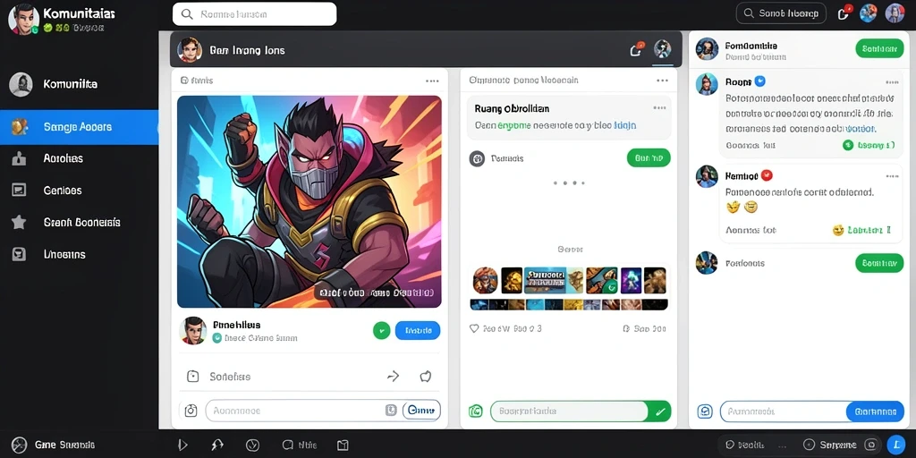Screen dimensions: 916x458
Task: Click the gray circular icon beside Feaneis
Action: pos(478,158)
